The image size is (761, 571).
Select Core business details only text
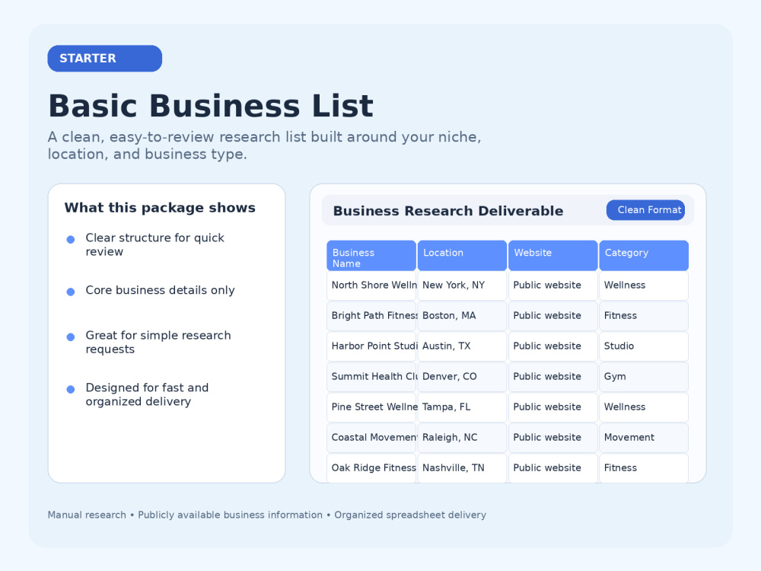[160, 290]
